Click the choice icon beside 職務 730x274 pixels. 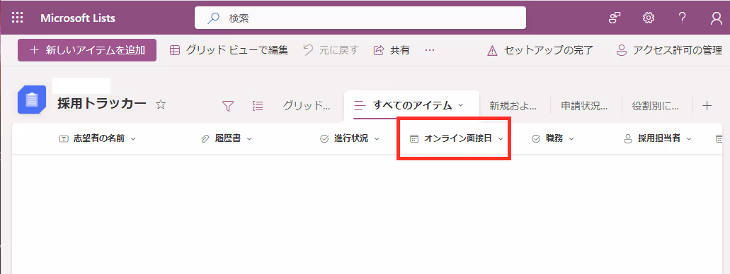coord(536,138)
